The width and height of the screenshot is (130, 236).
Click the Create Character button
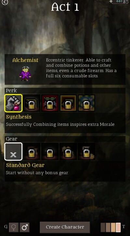point(65,227)
